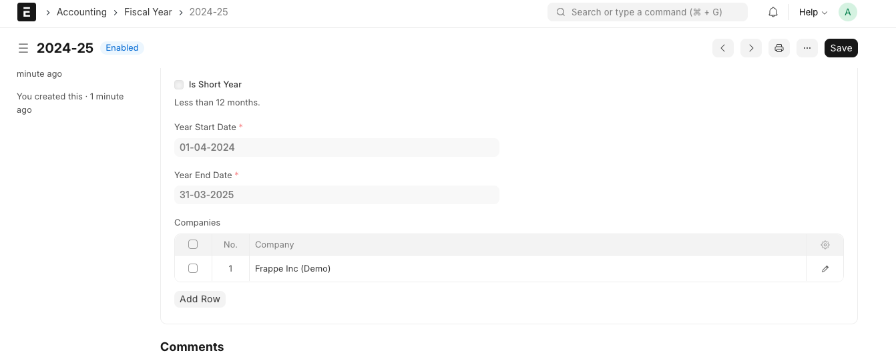Screen dimensions: 896x355
Task: Toggle the sidebar hamburger icon
Action: (23, 48)
